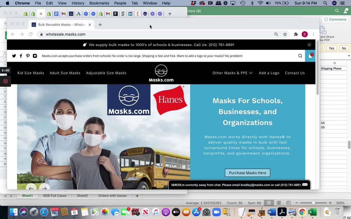Dismiss the announcement bar with X
This screenshot has width=351, height=219.
tap(309, 45)
